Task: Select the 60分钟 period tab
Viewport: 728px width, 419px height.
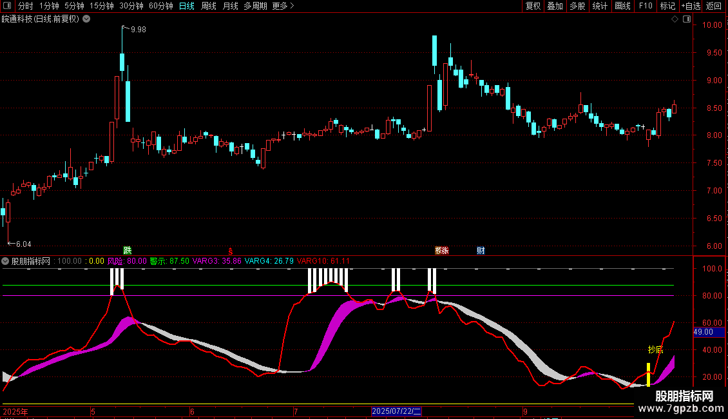Action: pyautogui.click(x=160, y=6)
